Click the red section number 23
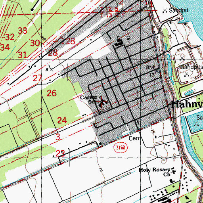Viewport: 203px width, 203px height. pos(60,153)
